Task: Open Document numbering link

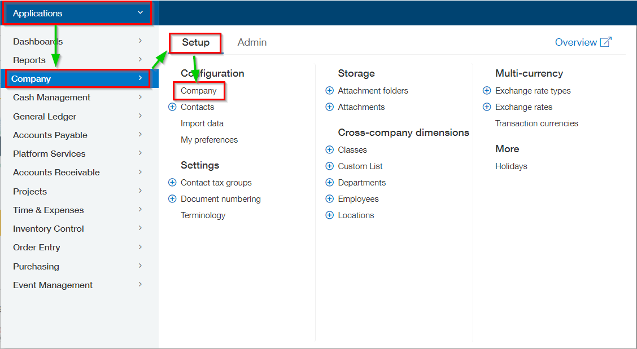Action: (221, 199)
